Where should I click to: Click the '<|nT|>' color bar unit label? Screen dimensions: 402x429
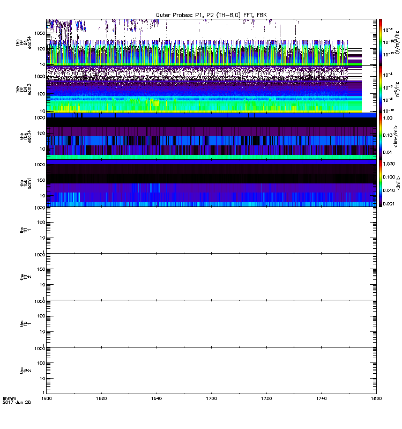tap(398, 183)
